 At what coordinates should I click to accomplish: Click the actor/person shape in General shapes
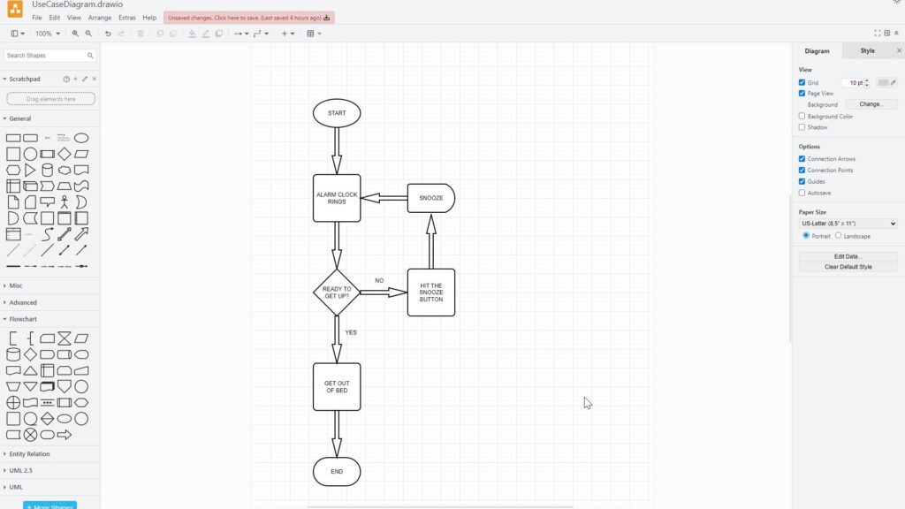pos(64,201)
